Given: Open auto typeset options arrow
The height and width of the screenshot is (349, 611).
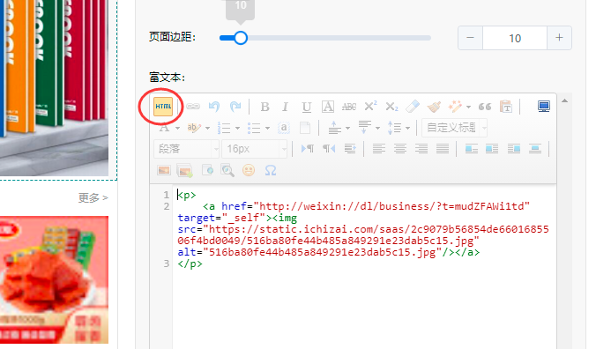Looking at the screenshot, I should (468, 107).
